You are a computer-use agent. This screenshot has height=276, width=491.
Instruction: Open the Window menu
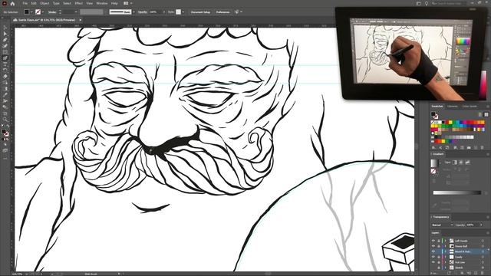[x=102, y=3]
